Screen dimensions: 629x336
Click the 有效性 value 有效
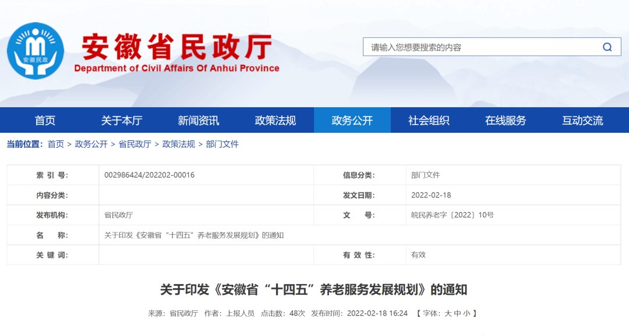[418, 255]
